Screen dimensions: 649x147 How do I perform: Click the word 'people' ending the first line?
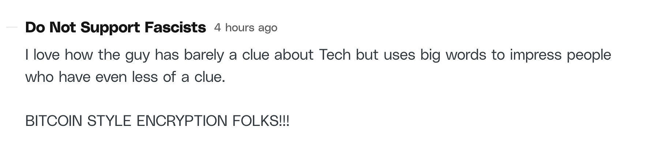point(589,55)
